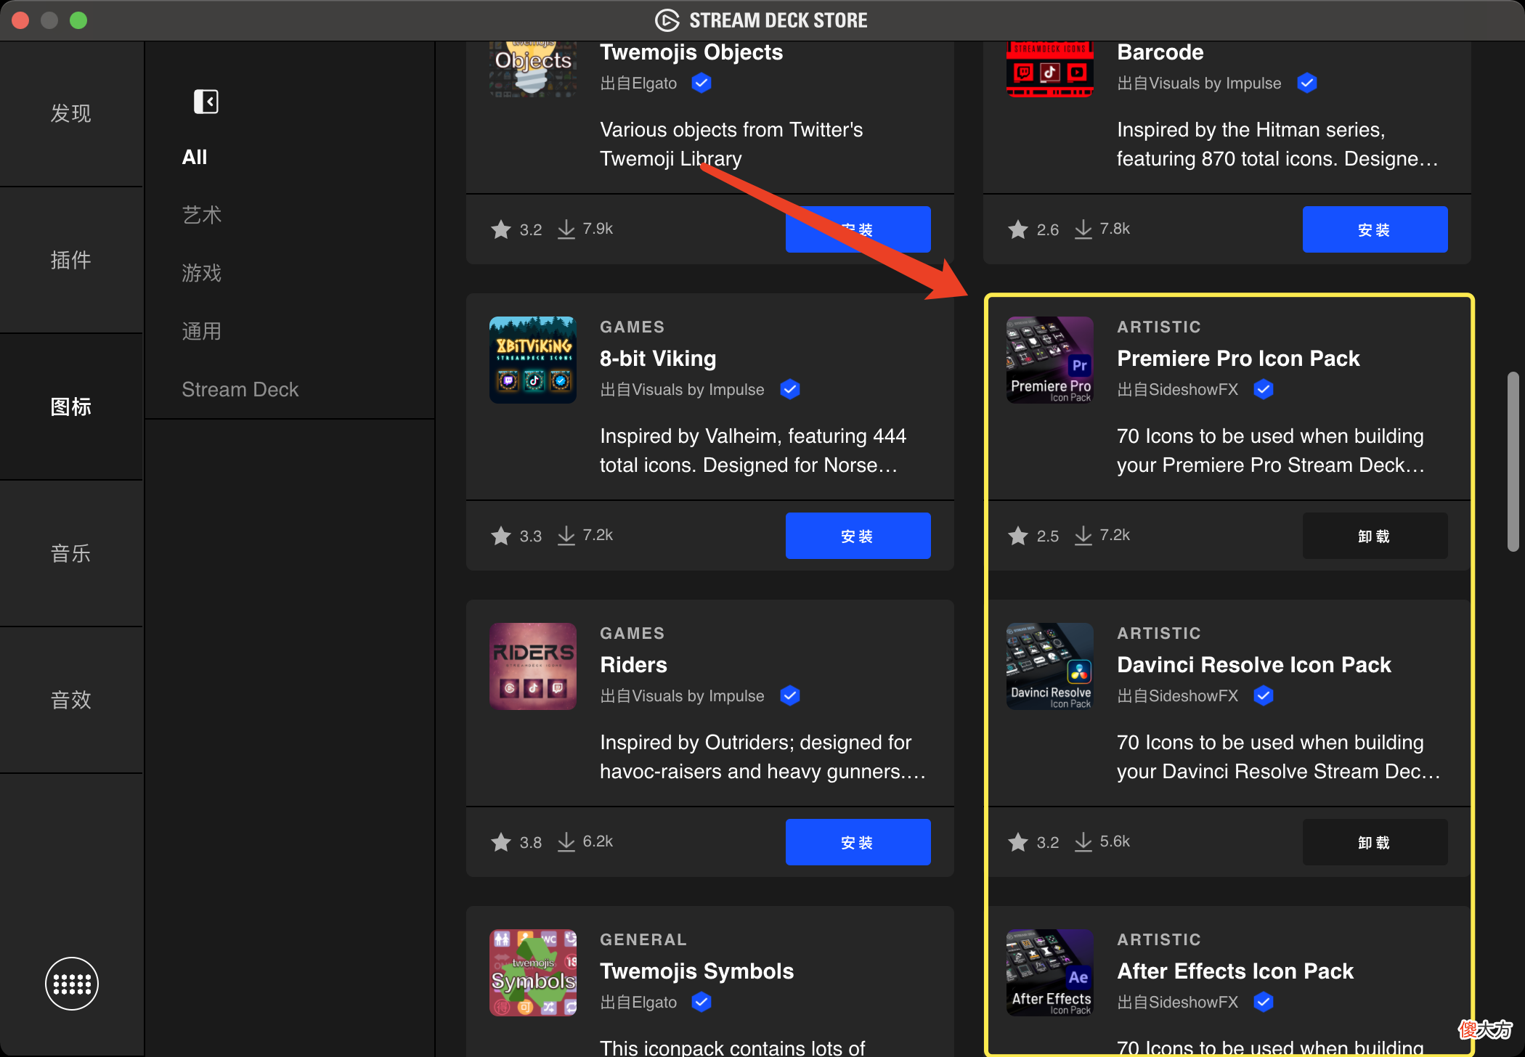This screenshot has height=1057, width=1525.
Task: Click star rating icon on Premiere Pro card
Action: coord(1018,536)
